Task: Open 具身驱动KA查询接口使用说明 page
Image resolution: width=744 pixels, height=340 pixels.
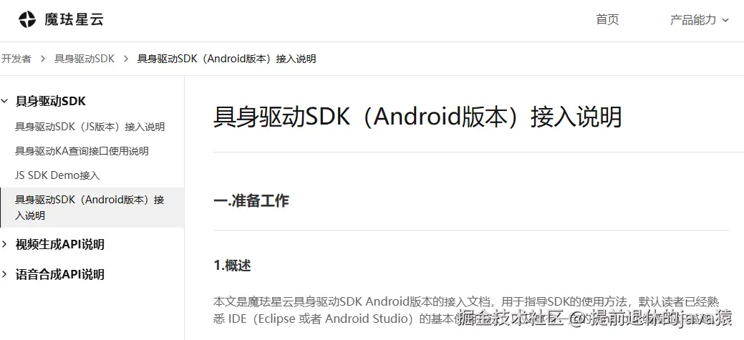Action: [x=82, y=151]
